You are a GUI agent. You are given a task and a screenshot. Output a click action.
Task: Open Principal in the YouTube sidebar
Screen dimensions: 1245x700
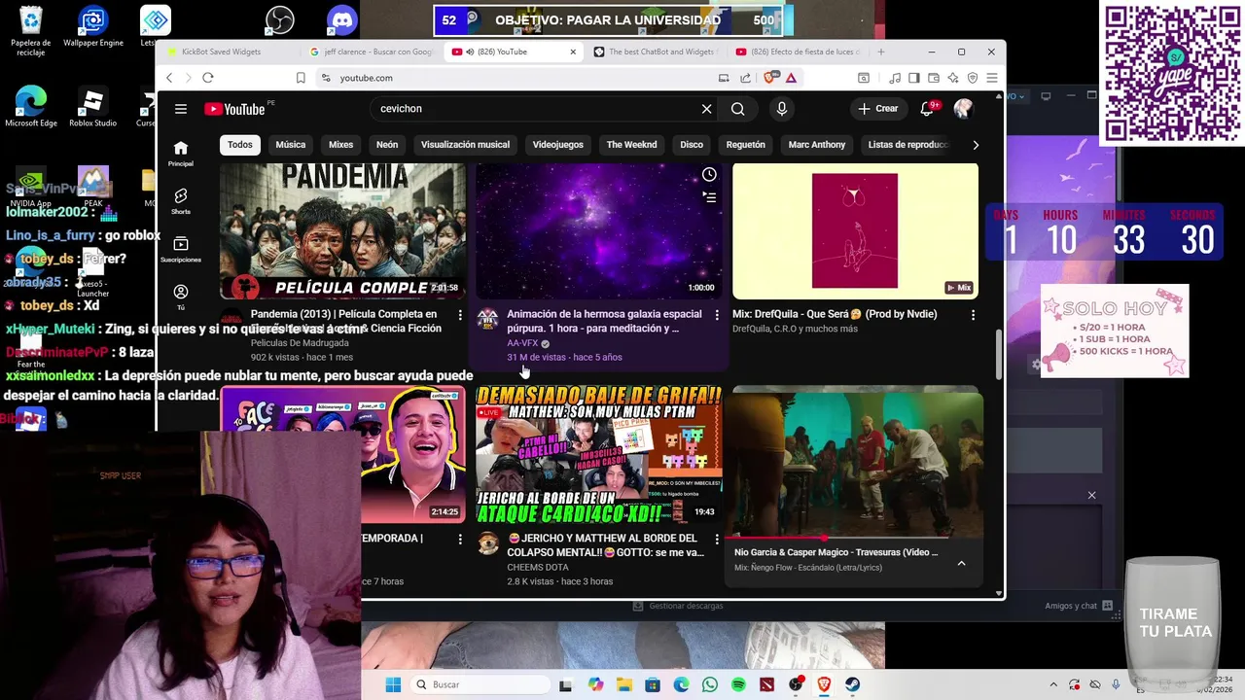pos(181,153)
